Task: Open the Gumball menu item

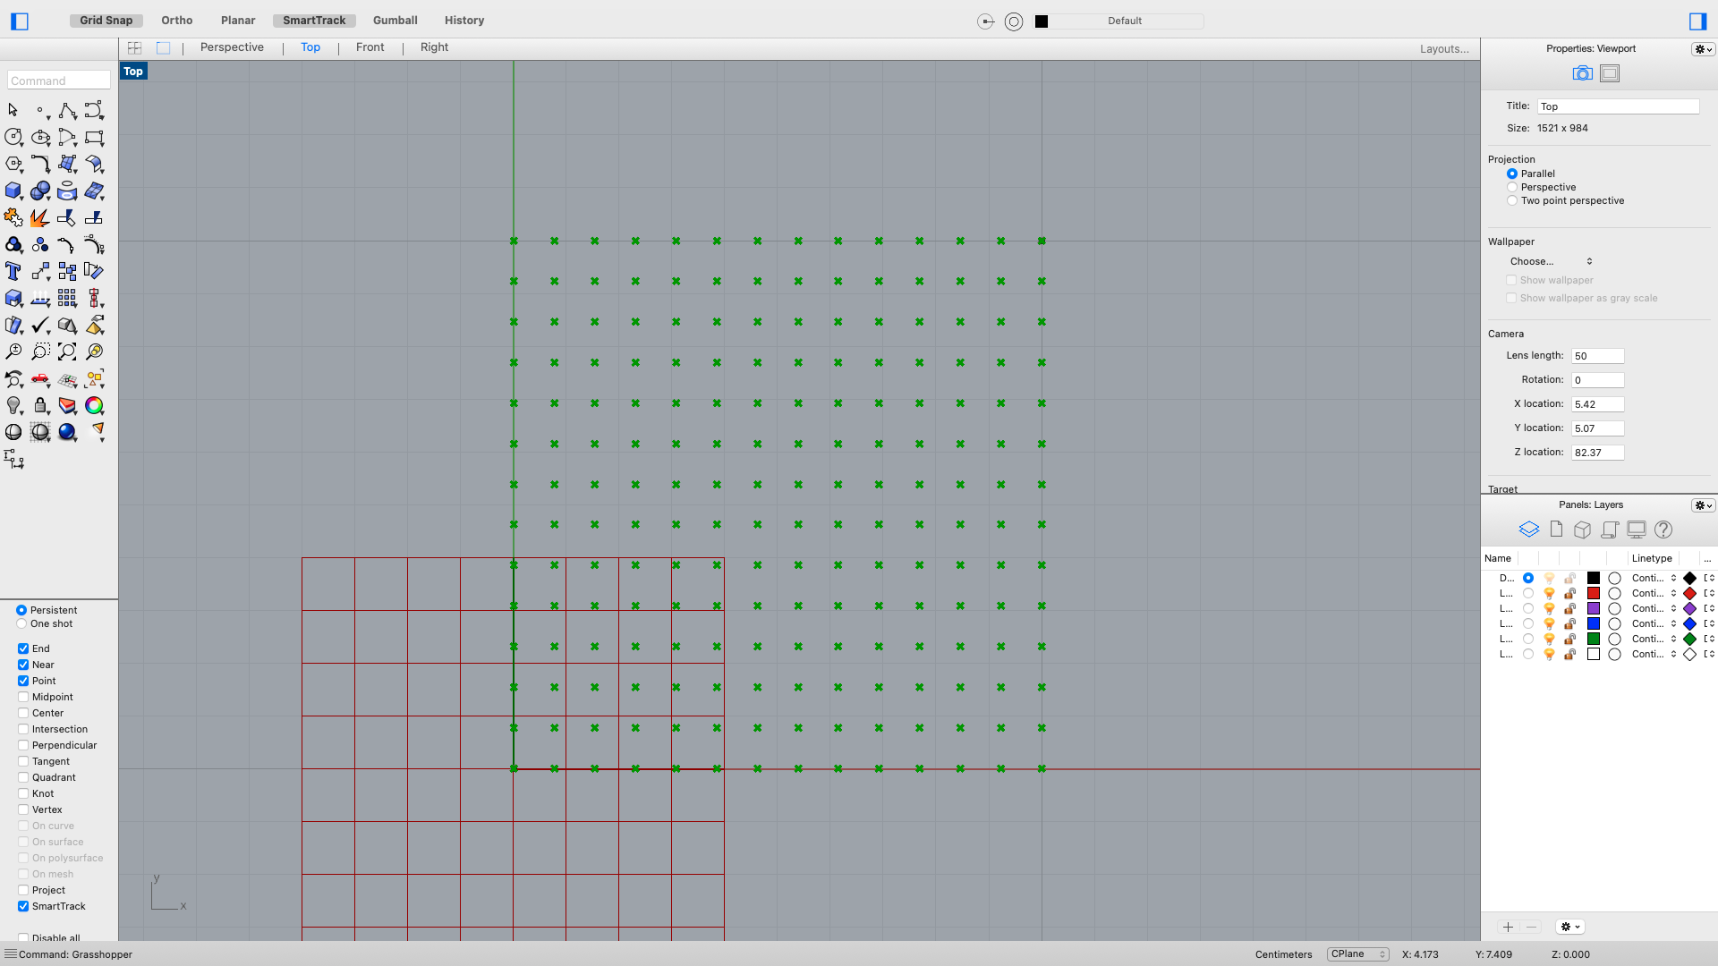Action: point(395,20)
